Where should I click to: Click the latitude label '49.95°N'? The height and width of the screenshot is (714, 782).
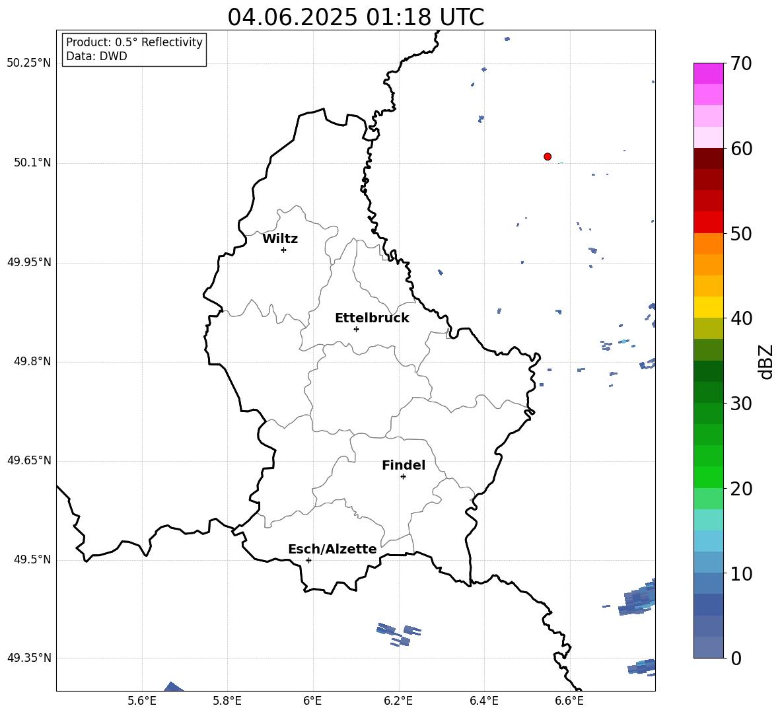click(28, 262)
